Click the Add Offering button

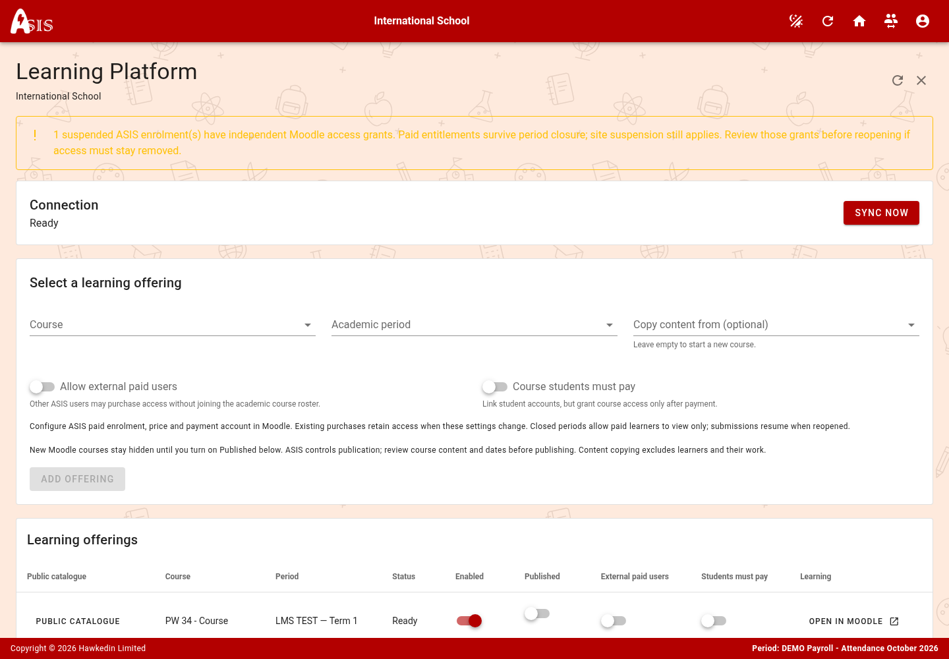[77, 479]
